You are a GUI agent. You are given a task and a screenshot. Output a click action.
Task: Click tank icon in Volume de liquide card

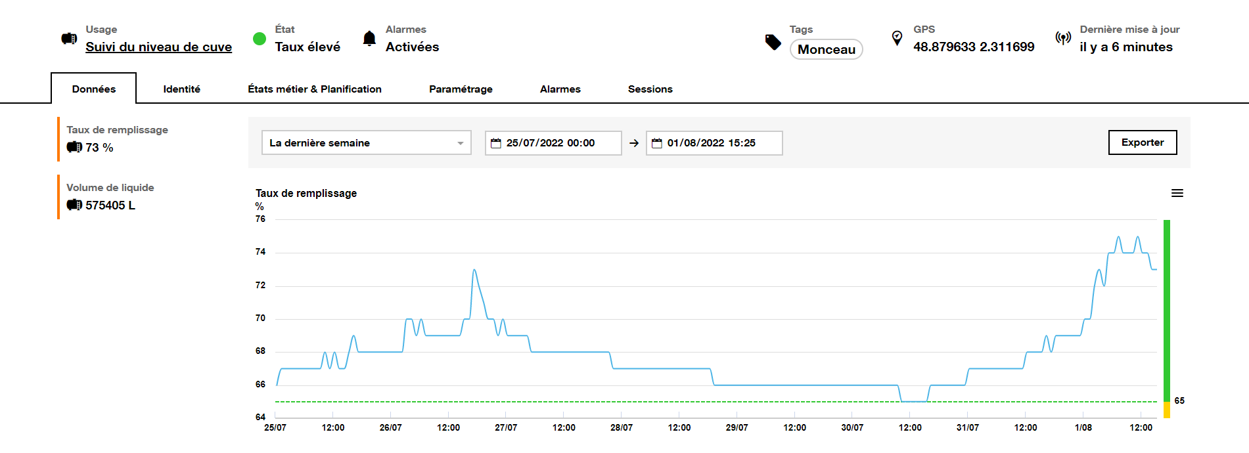coord(74,205)
